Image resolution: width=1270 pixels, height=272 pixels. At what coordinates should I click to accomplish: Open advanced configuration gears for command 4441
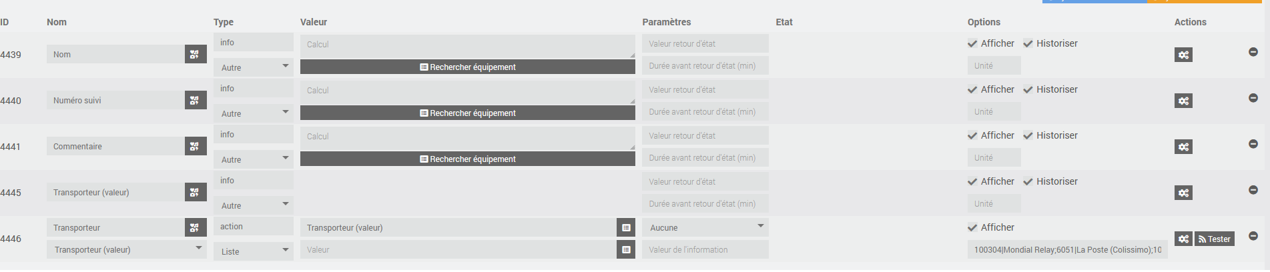[1183, 147]
